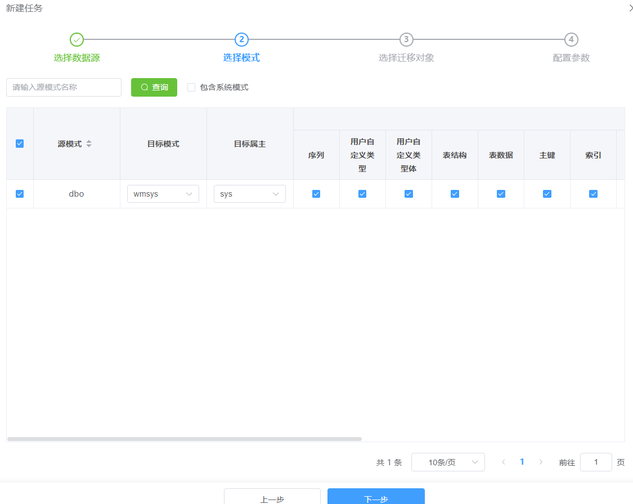This screenshot has width=633, height=504.
Task: Click the sort arrows beside 源模式
Action: 89,144
